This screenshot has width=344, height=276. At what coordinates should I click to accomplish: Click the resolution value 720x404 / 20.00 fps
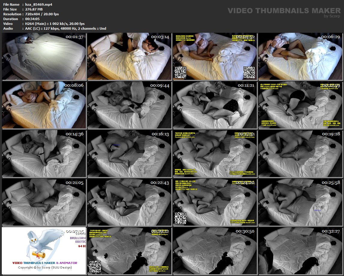(42, 14)
